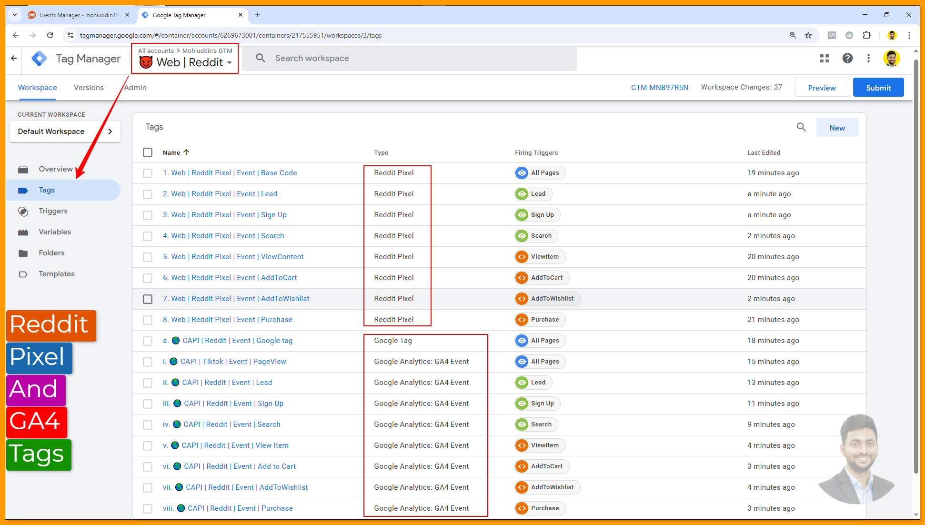Open Folders in the sidebar
The height and width of the screenshot is (525, 925).
51,253
